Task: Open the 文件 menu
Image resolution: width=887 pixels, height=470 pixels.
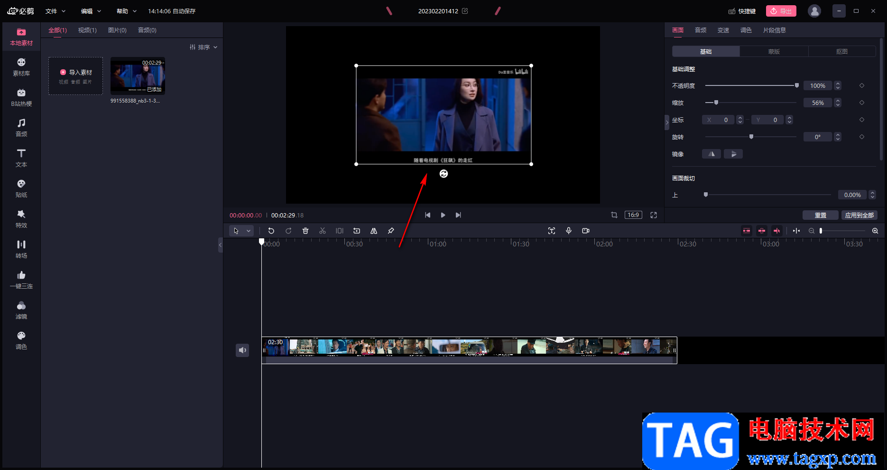Action: [x=55, y=11]
